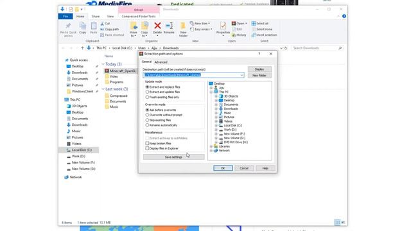Collapse the Today group in file list
411x231 pixels.
tap(103, 64)
